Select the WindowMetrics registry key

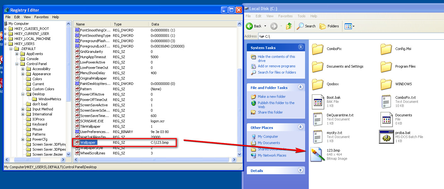50,99
